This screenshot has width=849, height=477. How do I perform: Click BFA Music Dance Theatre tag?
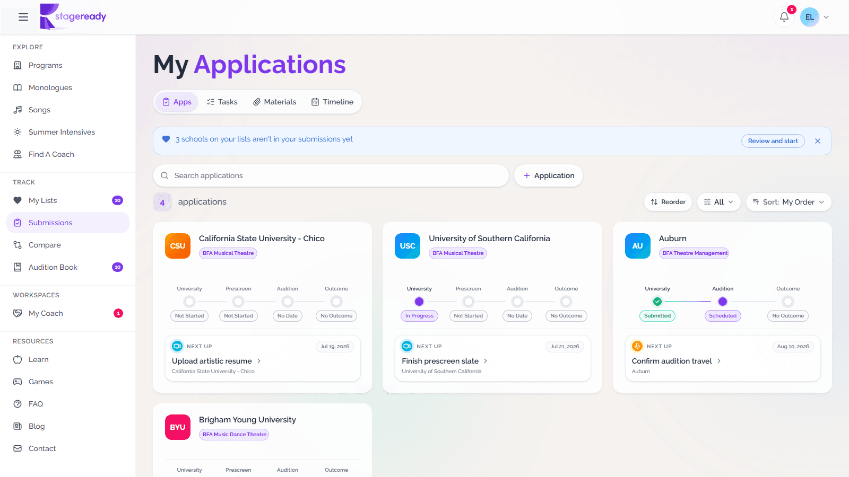click(235, 435)
